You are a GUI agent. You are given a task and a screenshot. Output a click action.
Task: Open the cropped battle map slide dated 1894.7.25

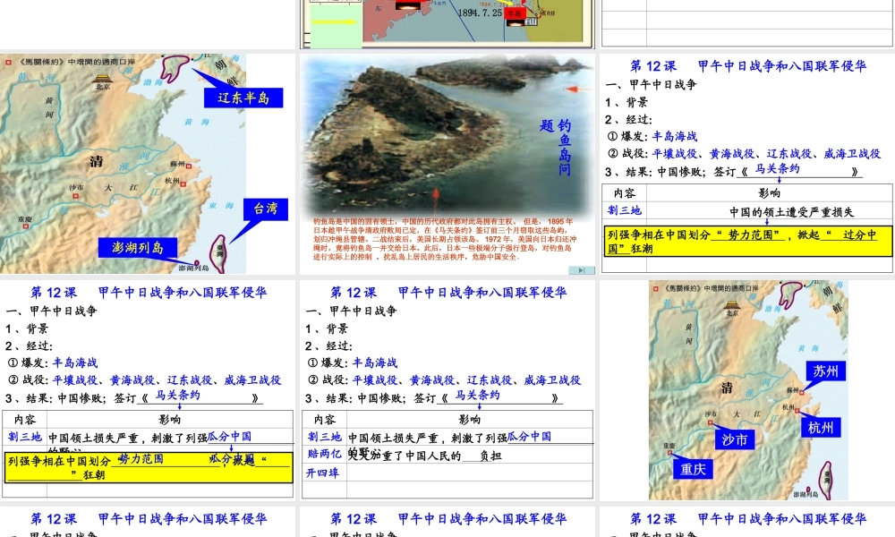click(x=447, y=23)
